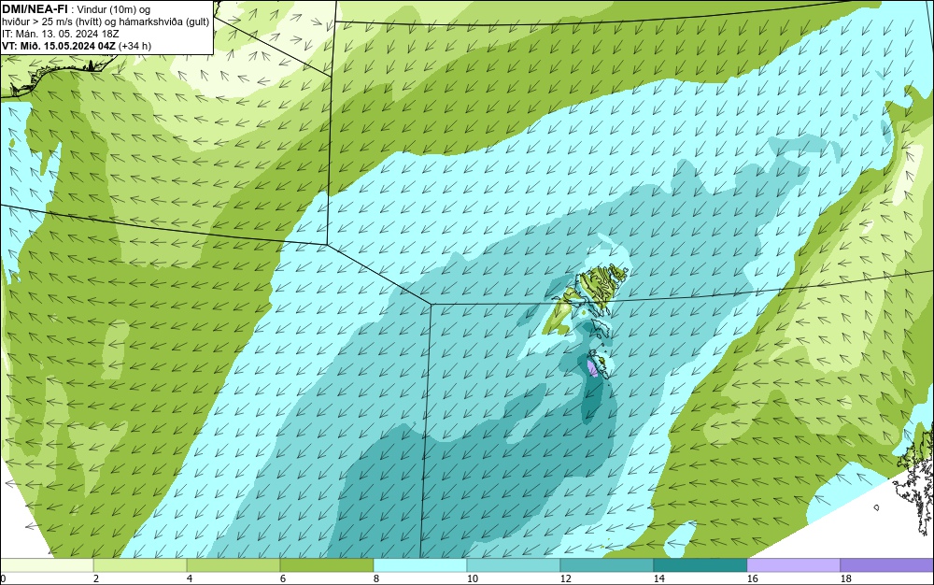Screen dimensions: 934x585
Task: Click the 'VT: Mið. 15.05.2024 04Z' valid time
Action: (x=59, y=46)
